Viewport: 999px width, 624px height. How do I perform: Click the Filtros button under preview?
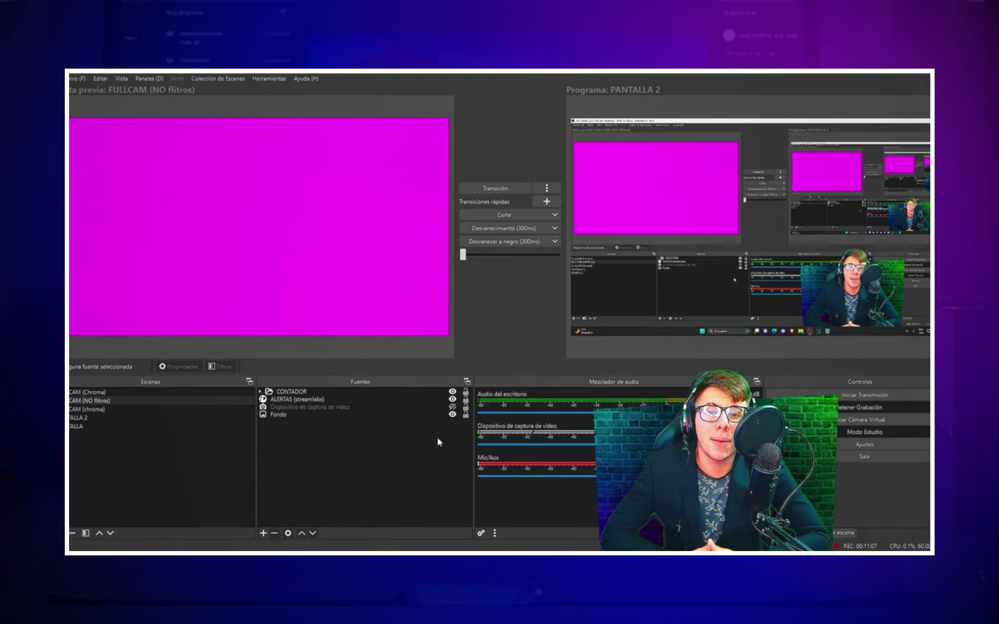pos(220,367)
